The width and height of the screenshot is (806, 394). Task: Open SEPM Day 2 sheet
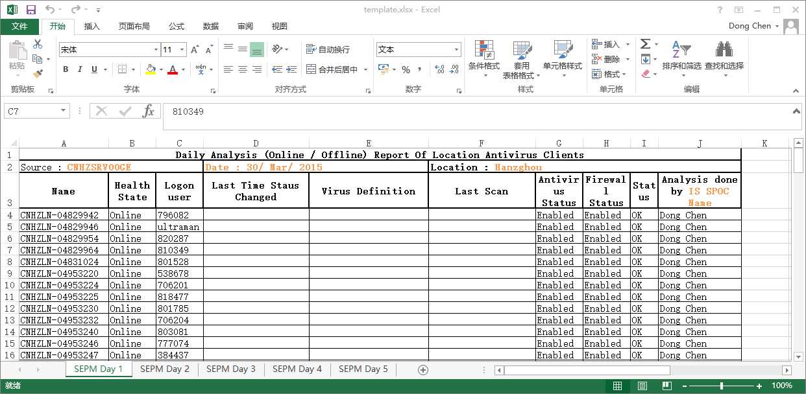click(x=165, y=369)
